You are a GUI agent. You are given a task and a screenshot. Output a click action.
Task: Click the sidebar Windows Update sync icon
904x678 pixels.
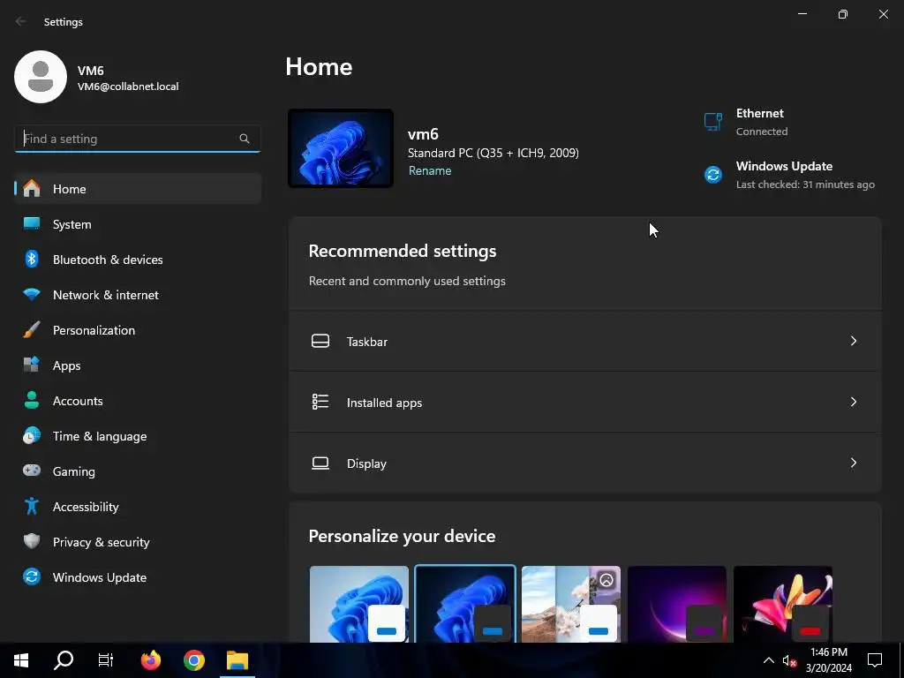(x=32, y=576)
